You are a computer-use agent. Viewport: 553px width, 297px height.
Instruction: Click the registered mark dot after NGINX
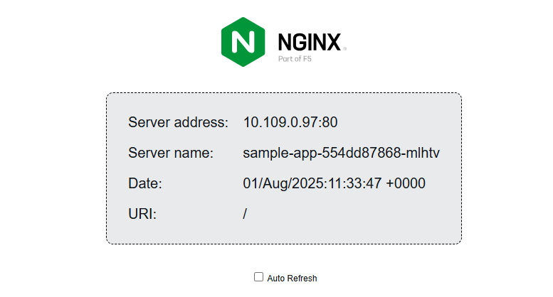pos(345,49)
